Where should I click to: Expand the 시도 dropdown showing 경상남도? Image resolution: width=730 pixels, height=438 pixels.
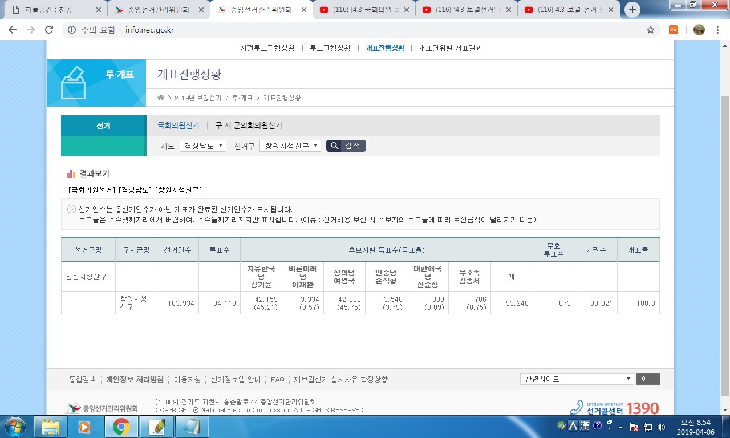point(203,146)
